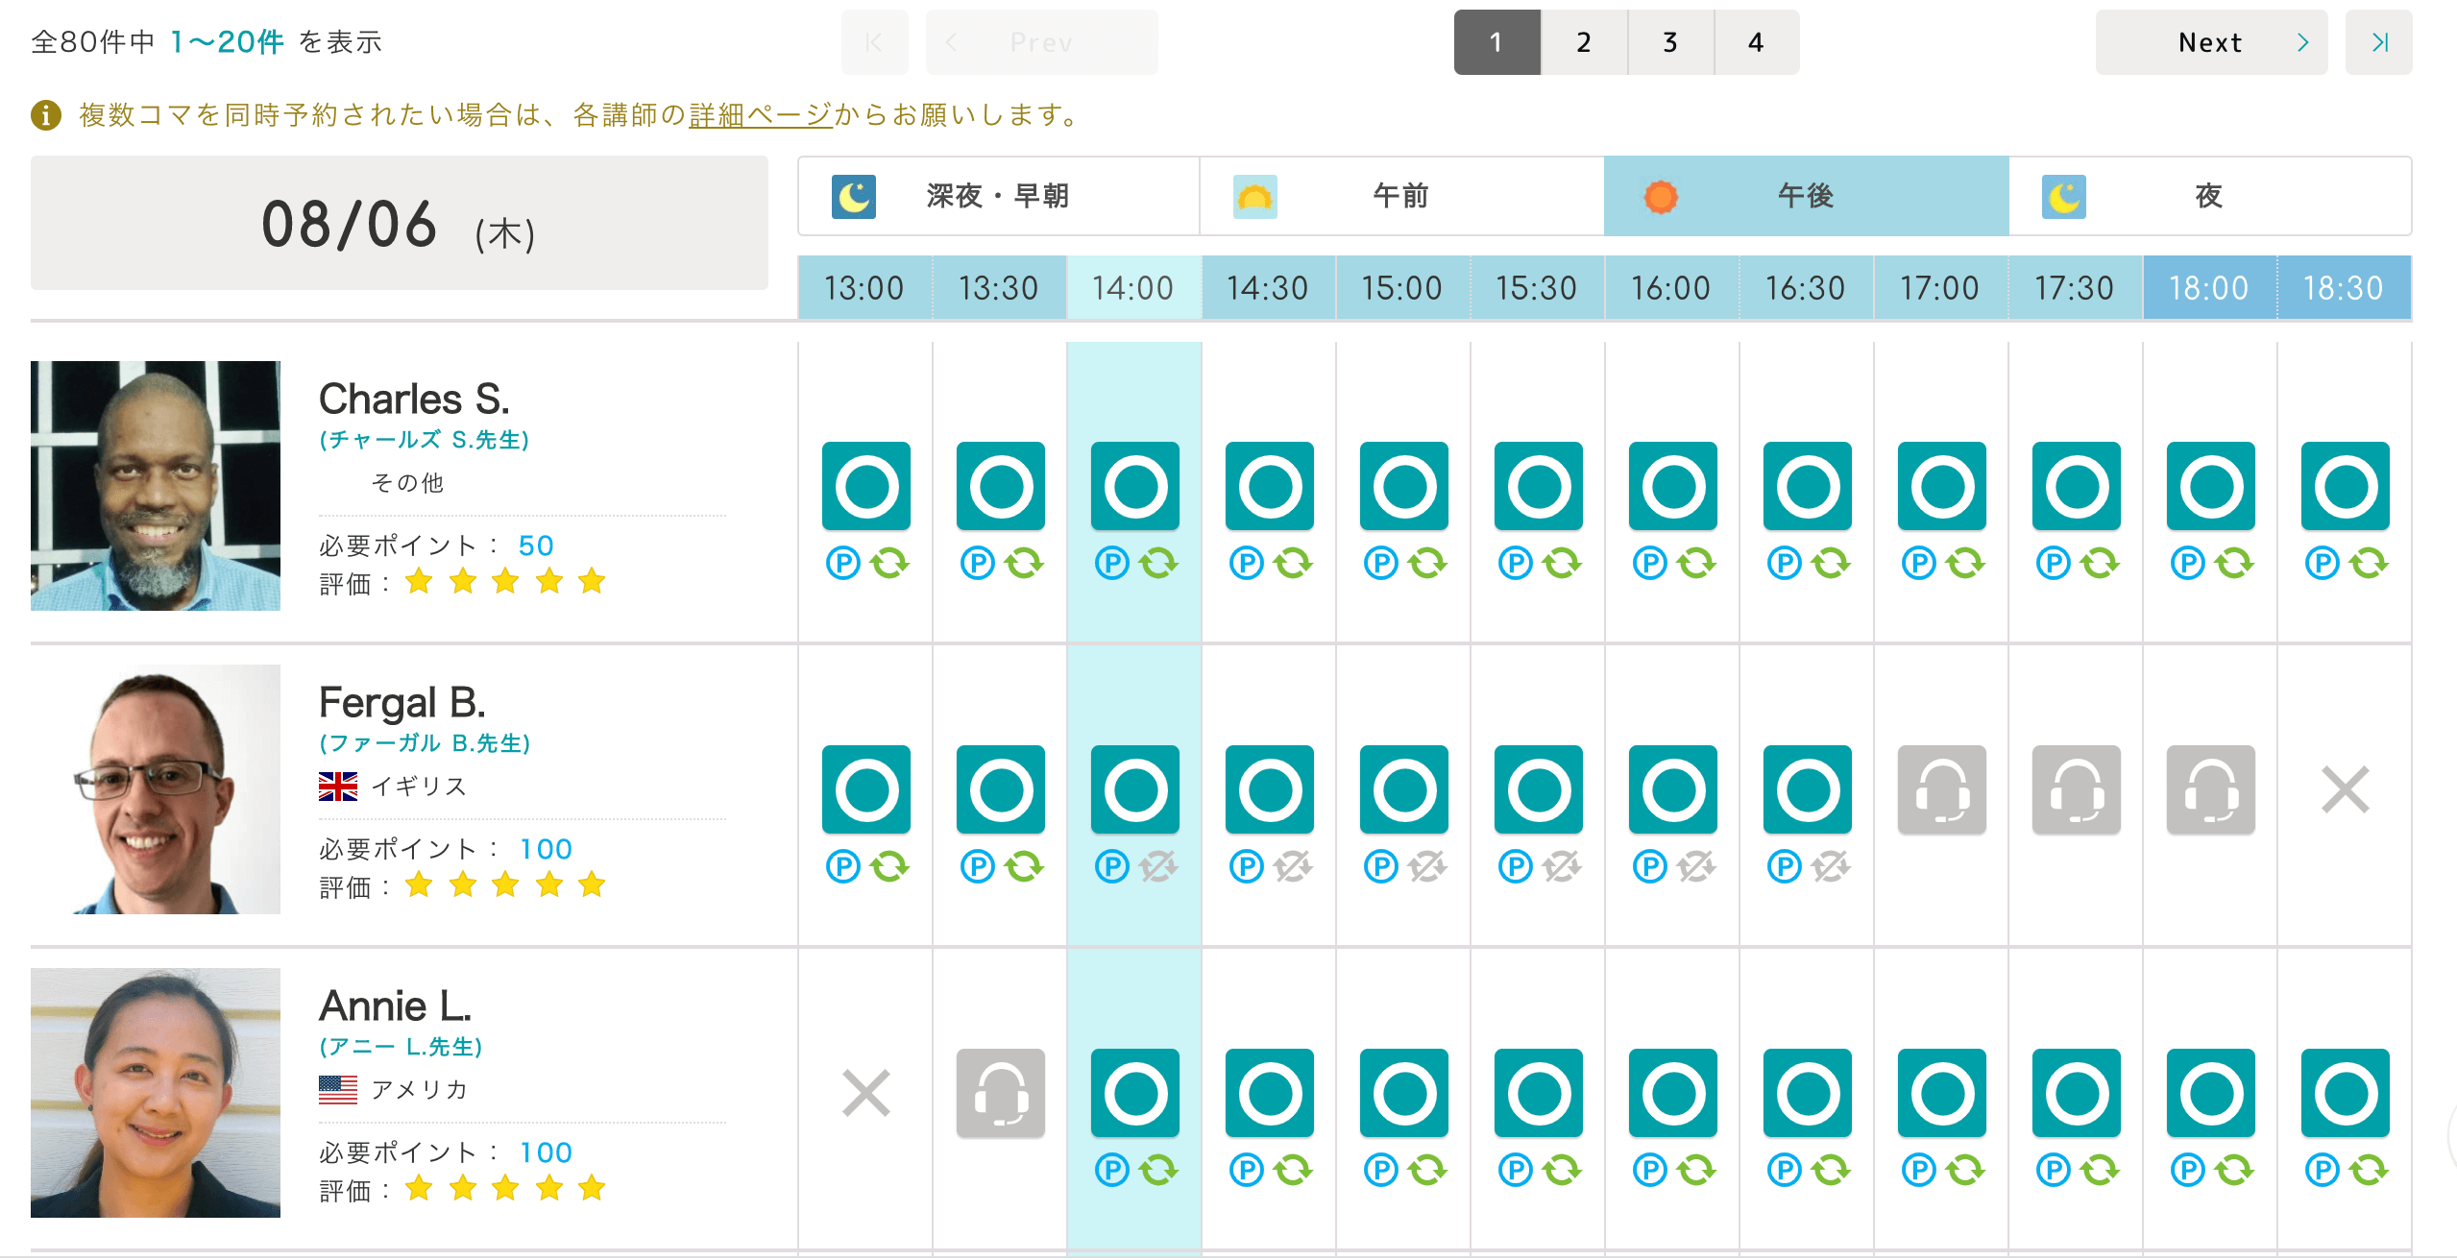Click green refresh icon under Charles S. 18:30
The image size is (2457, 1260).
(2369, 563)
